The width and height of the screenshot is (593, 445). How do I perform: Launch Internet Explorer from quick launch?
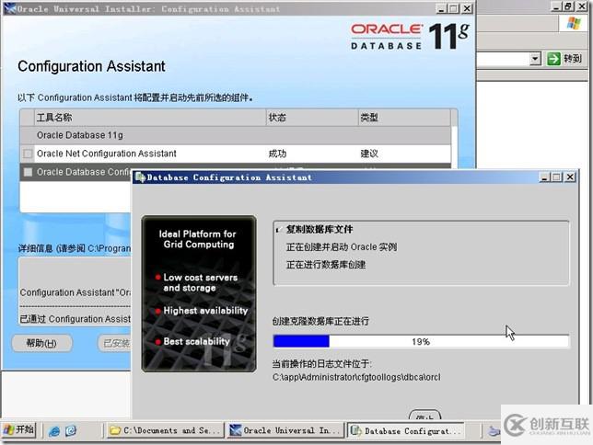coord(54,430)
